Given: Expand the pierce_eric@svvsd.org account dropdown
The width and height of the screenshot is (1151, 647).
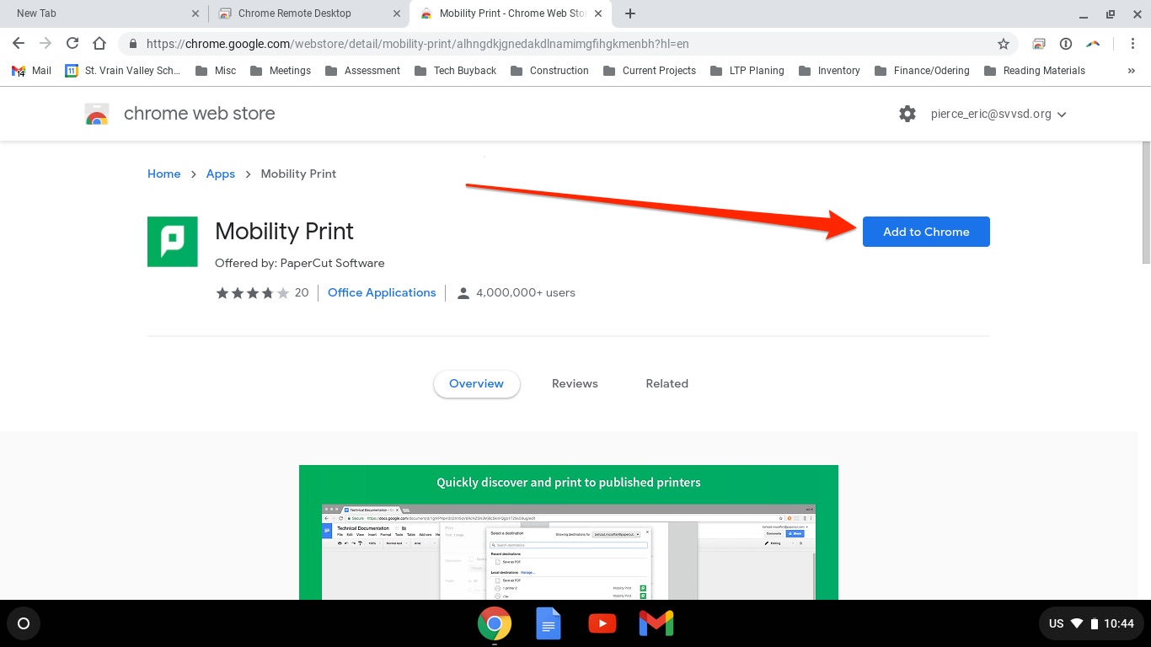Looking at the screenshot, I should pyautogui.click(x=998, y=114).
